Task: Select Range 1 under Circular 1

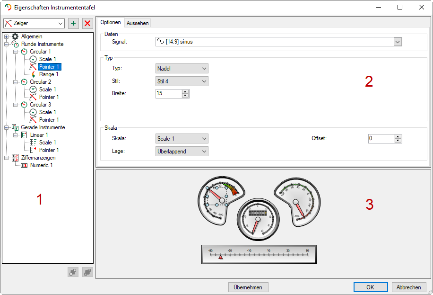Action: [x=48, y=74]
